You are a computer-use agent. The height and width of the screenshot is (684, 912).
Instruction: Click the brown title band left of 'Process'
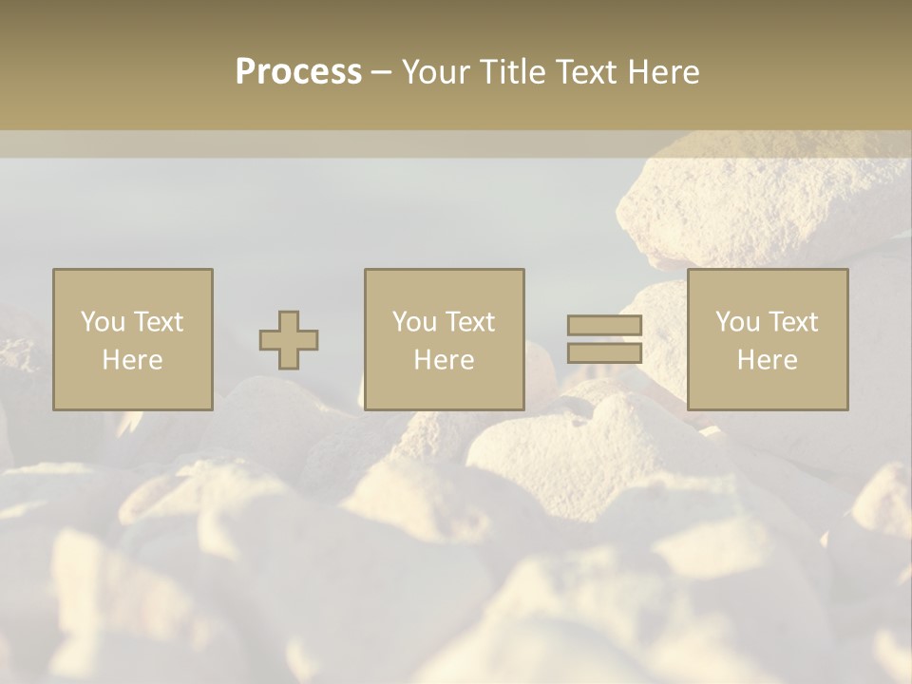click(114, 72)
